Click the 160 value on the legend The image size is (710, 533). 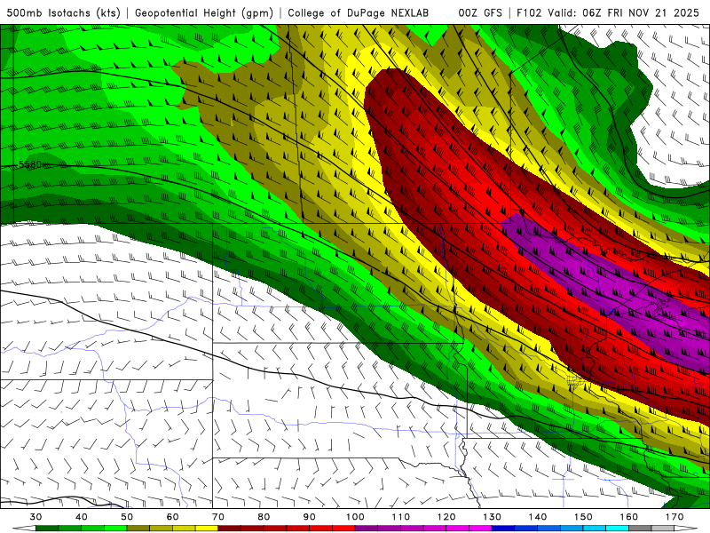pyautogui.click(x=629, y=517)
